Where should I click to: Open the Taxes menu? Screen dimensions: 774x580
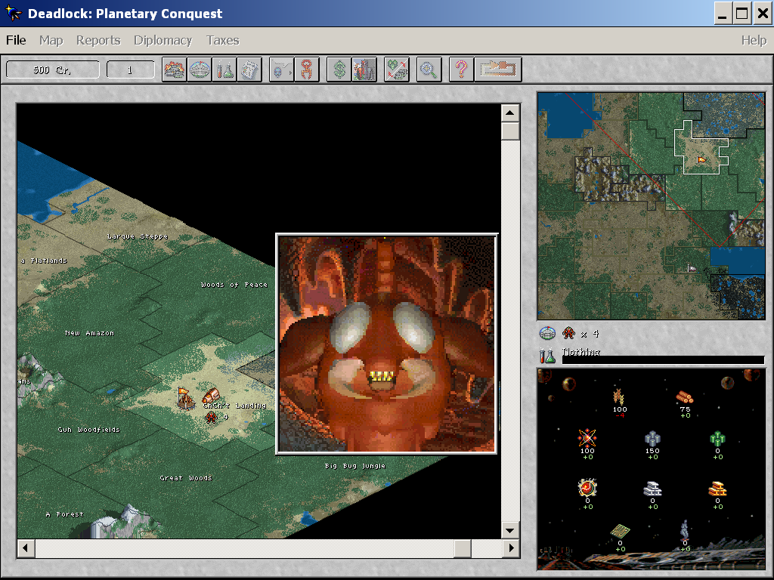point(222,40)
